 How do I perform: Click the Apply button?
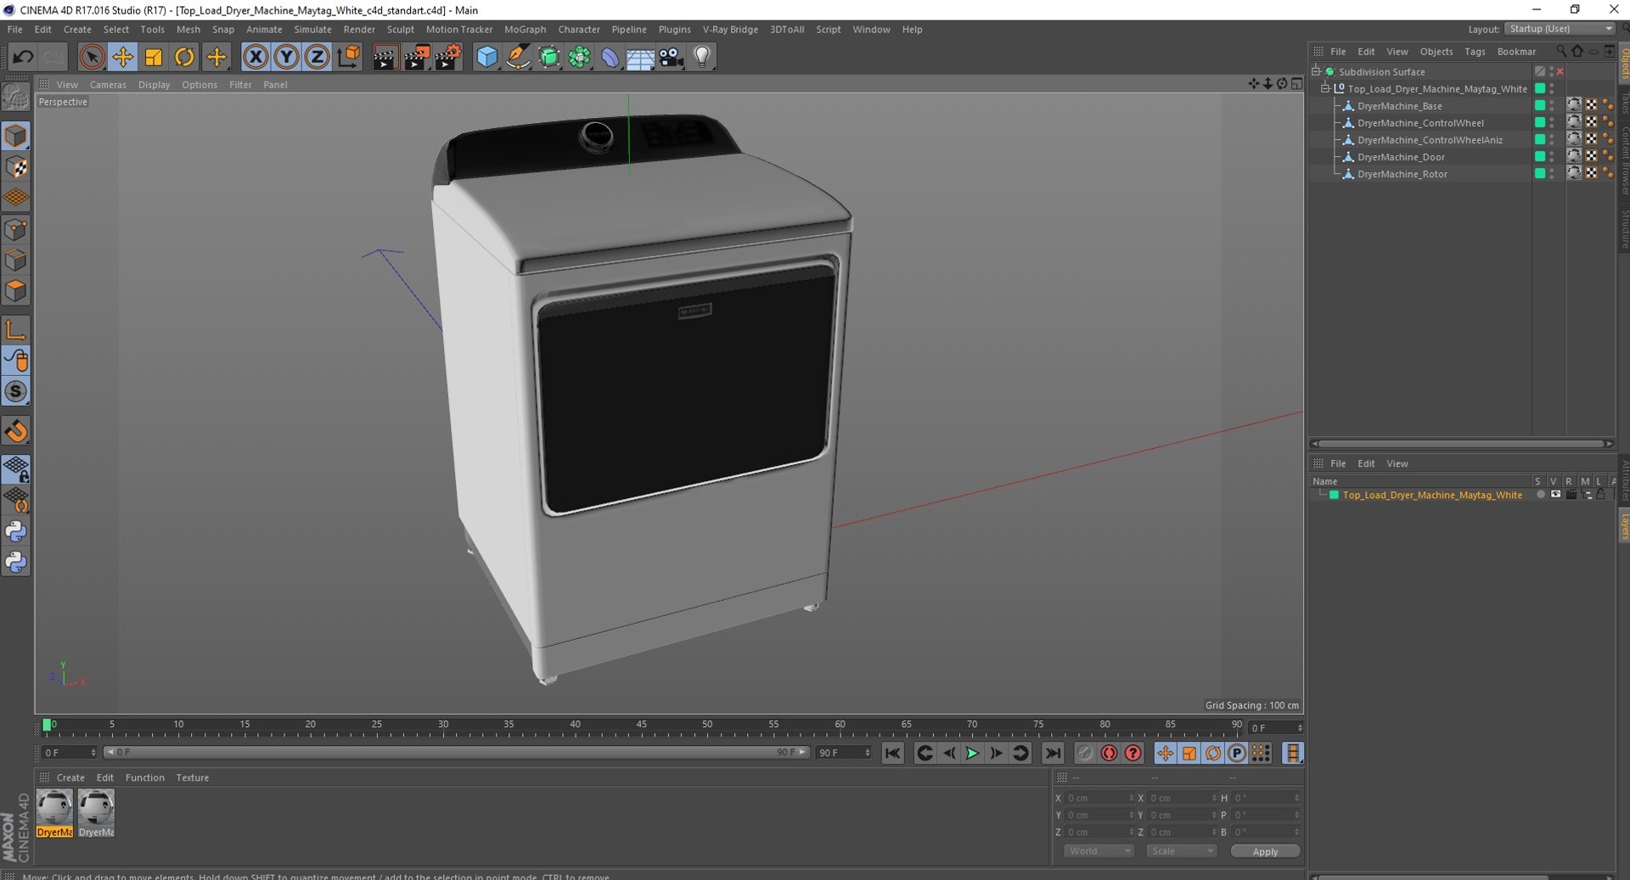(1264, 851)
